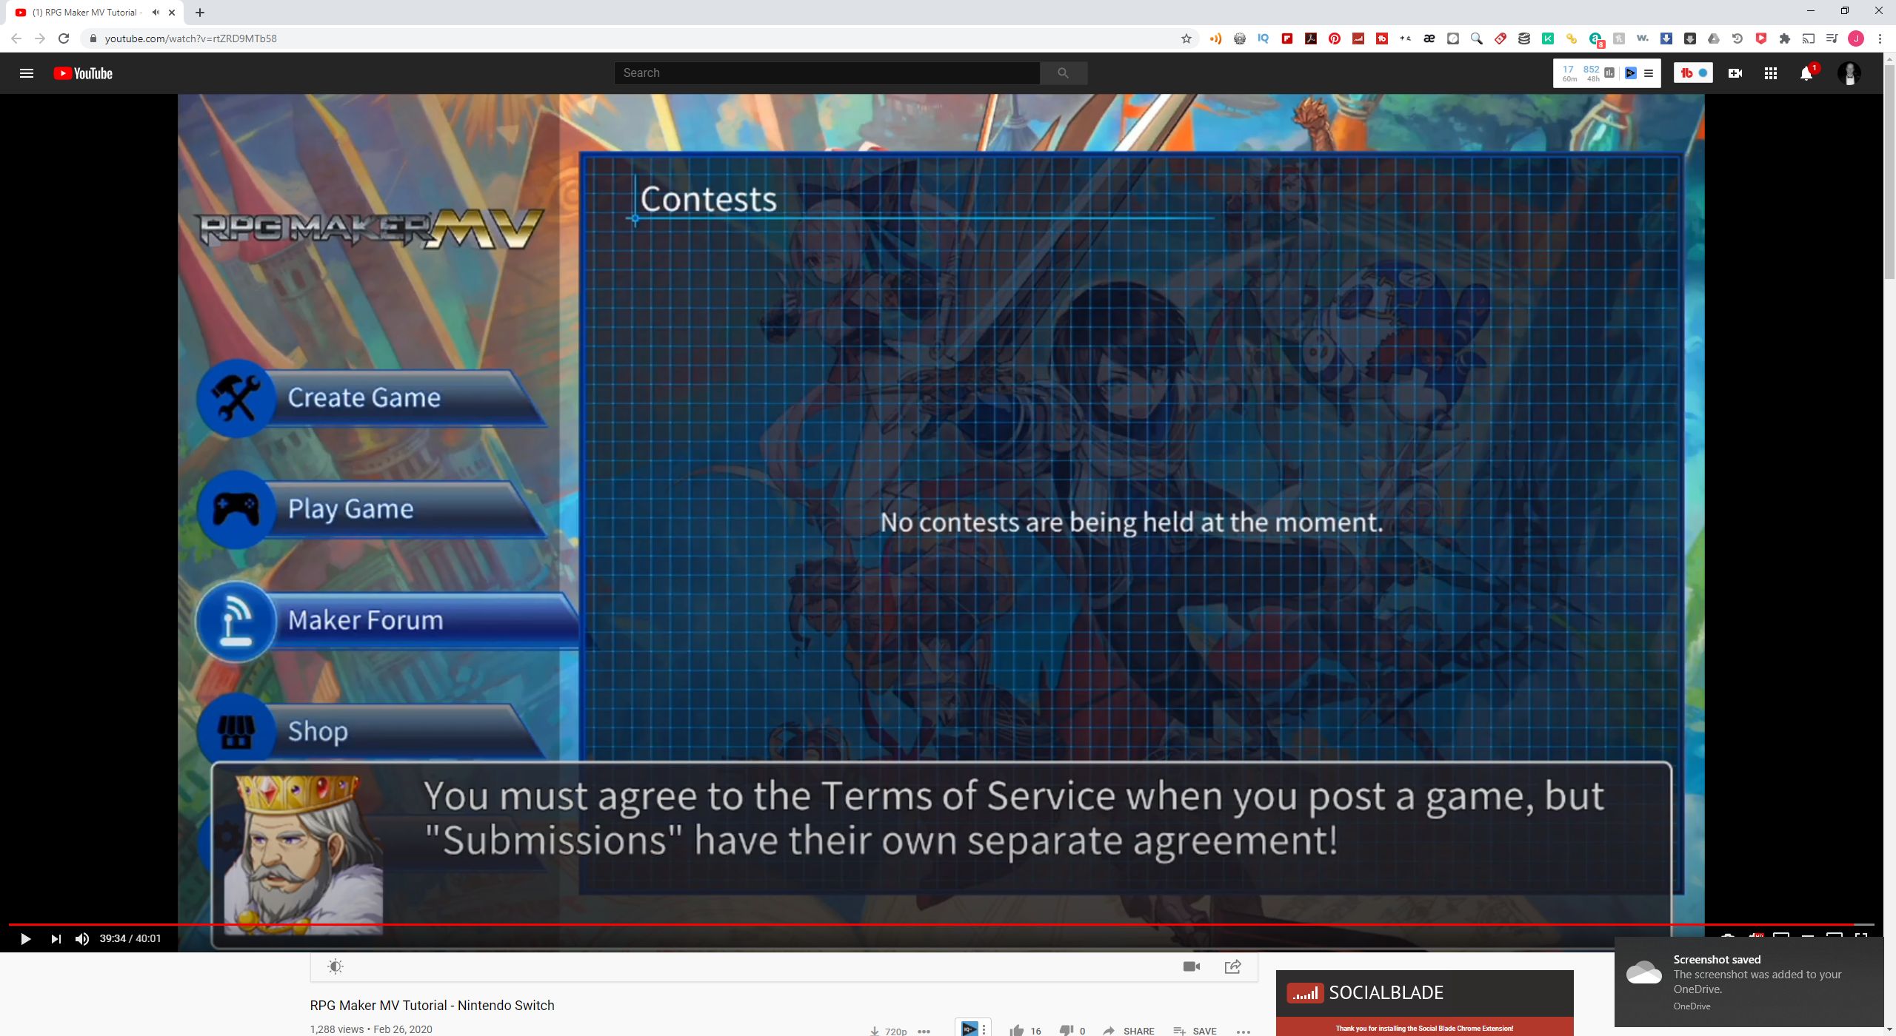The height and width of the screenshot is (1036, 1896).
Task: Reload the browser page
Action: point(64,38)
